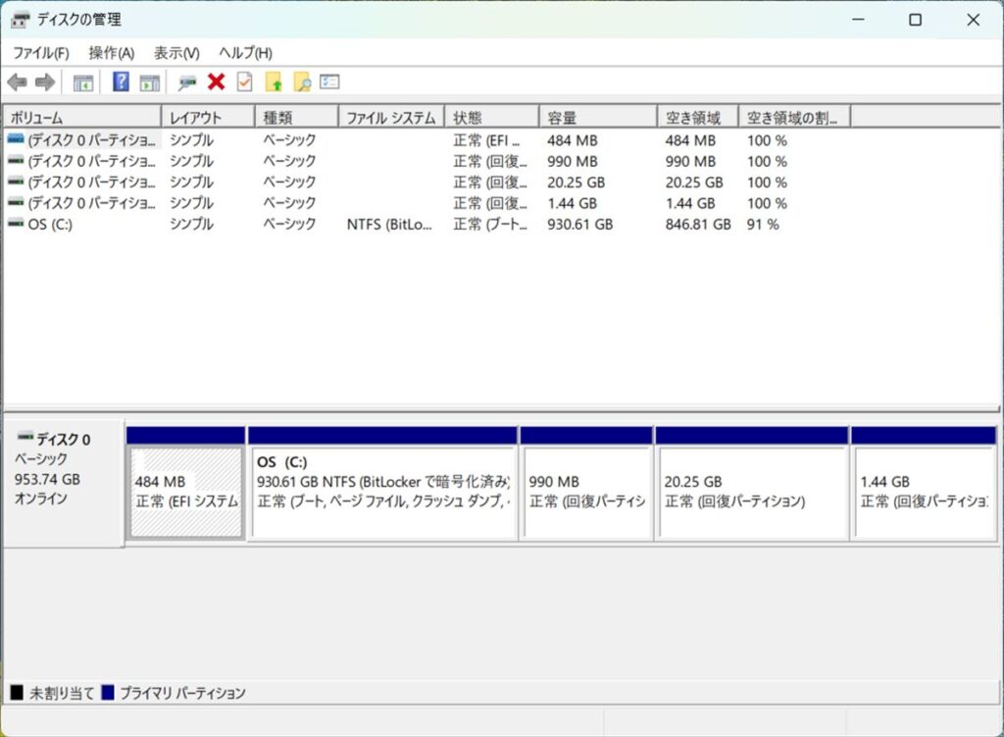
Task: Click the blue プライマリ パーティション legend swatch
Action: point(108,693)
